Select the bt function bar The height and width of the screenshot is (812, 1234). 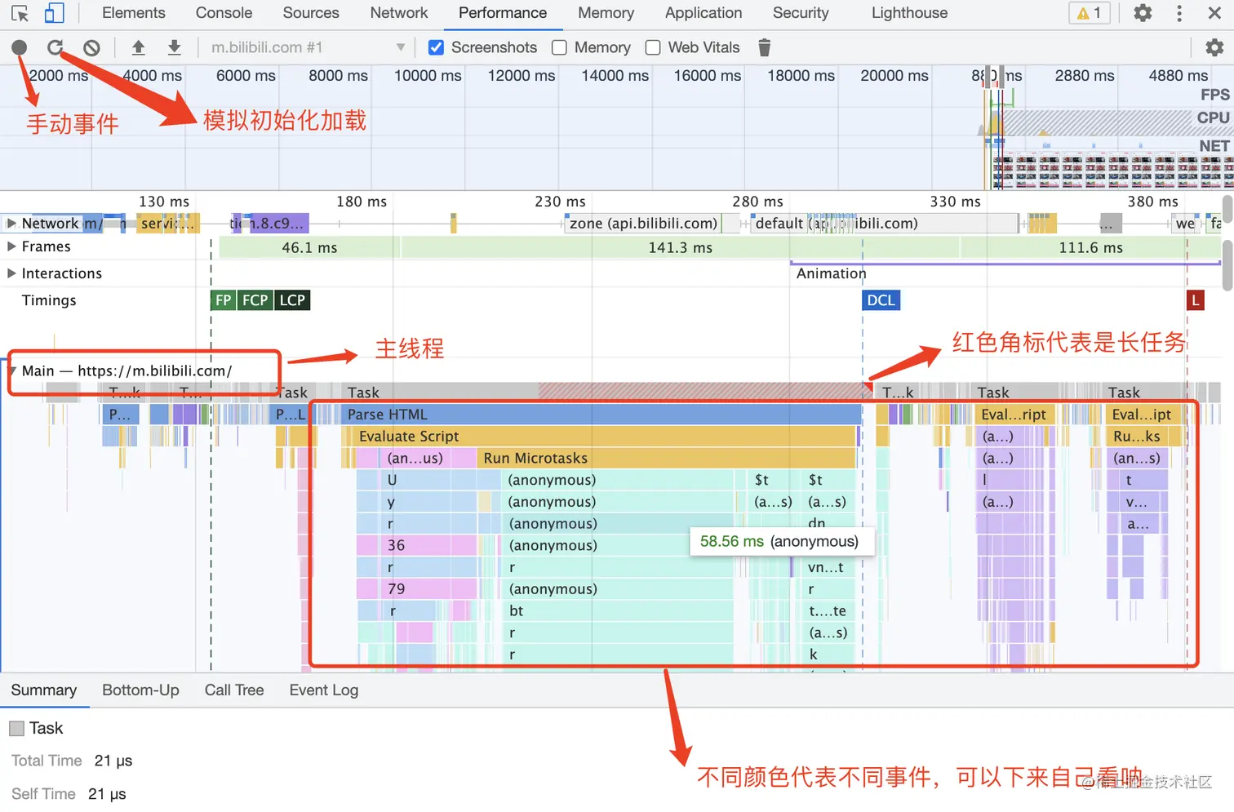pos(618,610)
